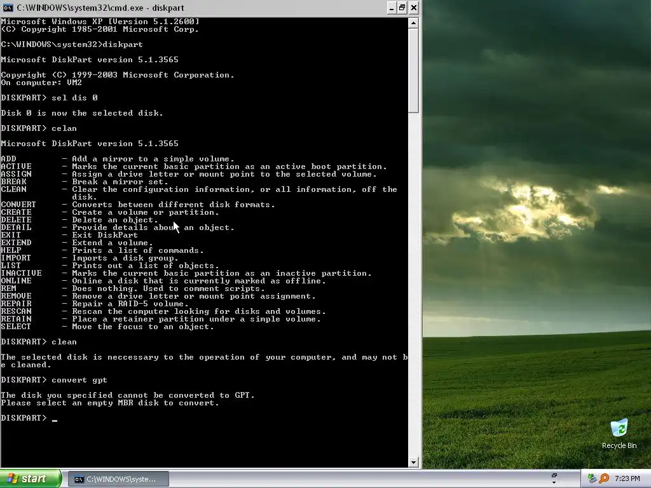Click the BREAK command help row
The height and width of the screenshot is (488, 651).
point(85,182)
